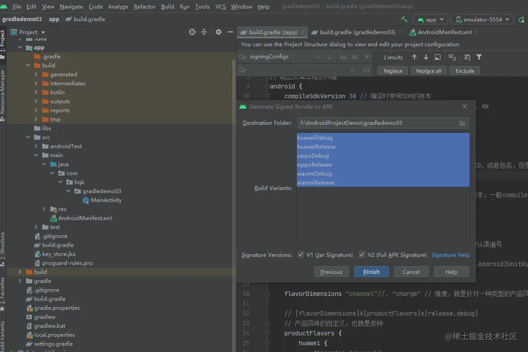
Task: Toggle V2 (Full APK Signature) checkbox
Action: [x=362, y=255]
